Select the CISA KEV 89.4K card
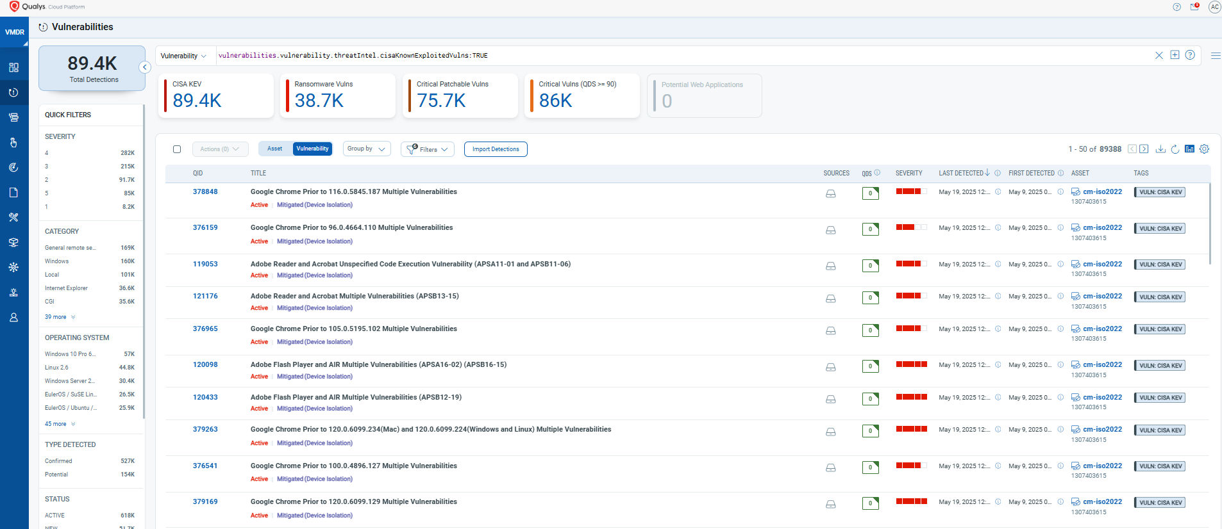This screenshot has height=529, width=1222. click(216, 95)
